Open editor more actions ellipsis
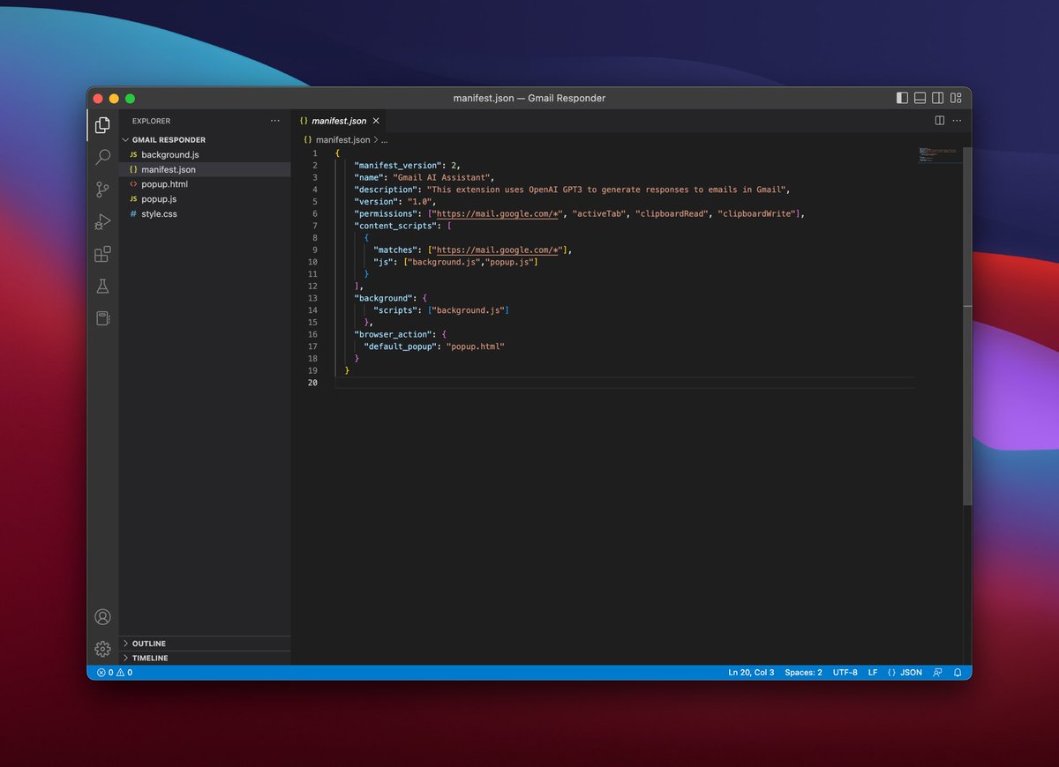 tap(958, 121)
